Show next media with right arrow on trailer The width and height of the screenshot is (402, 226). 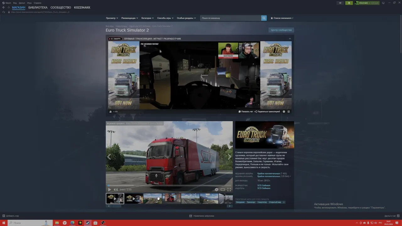click(229, 157)
